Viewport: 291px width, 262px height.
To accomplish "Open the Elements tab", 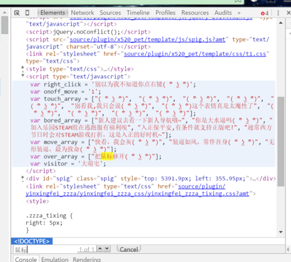I will point(53,13).
